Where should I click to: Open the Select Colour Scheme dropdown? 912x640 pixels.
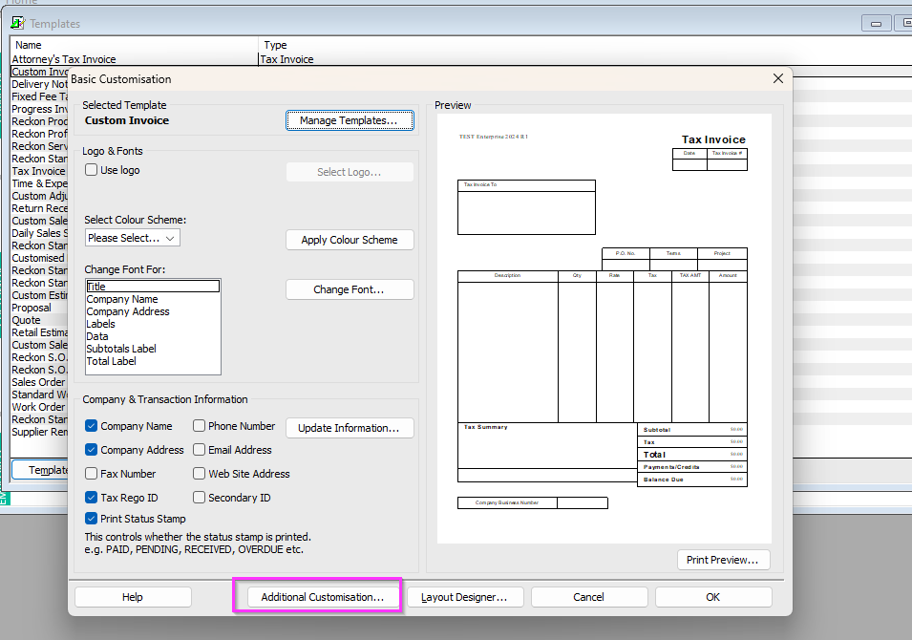(x=132, y=238)
